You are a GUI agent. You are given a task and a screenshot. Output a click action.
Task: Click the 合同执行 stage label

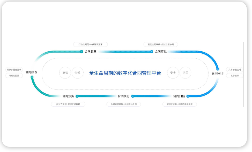coord(124,96)
